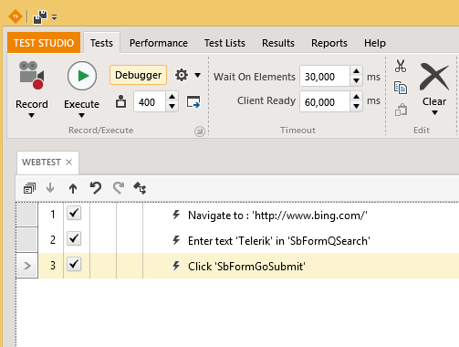Click the Navigate to step lightning icon
The width and height of the screenshot is (459, 347).
(x=176, y=215)
